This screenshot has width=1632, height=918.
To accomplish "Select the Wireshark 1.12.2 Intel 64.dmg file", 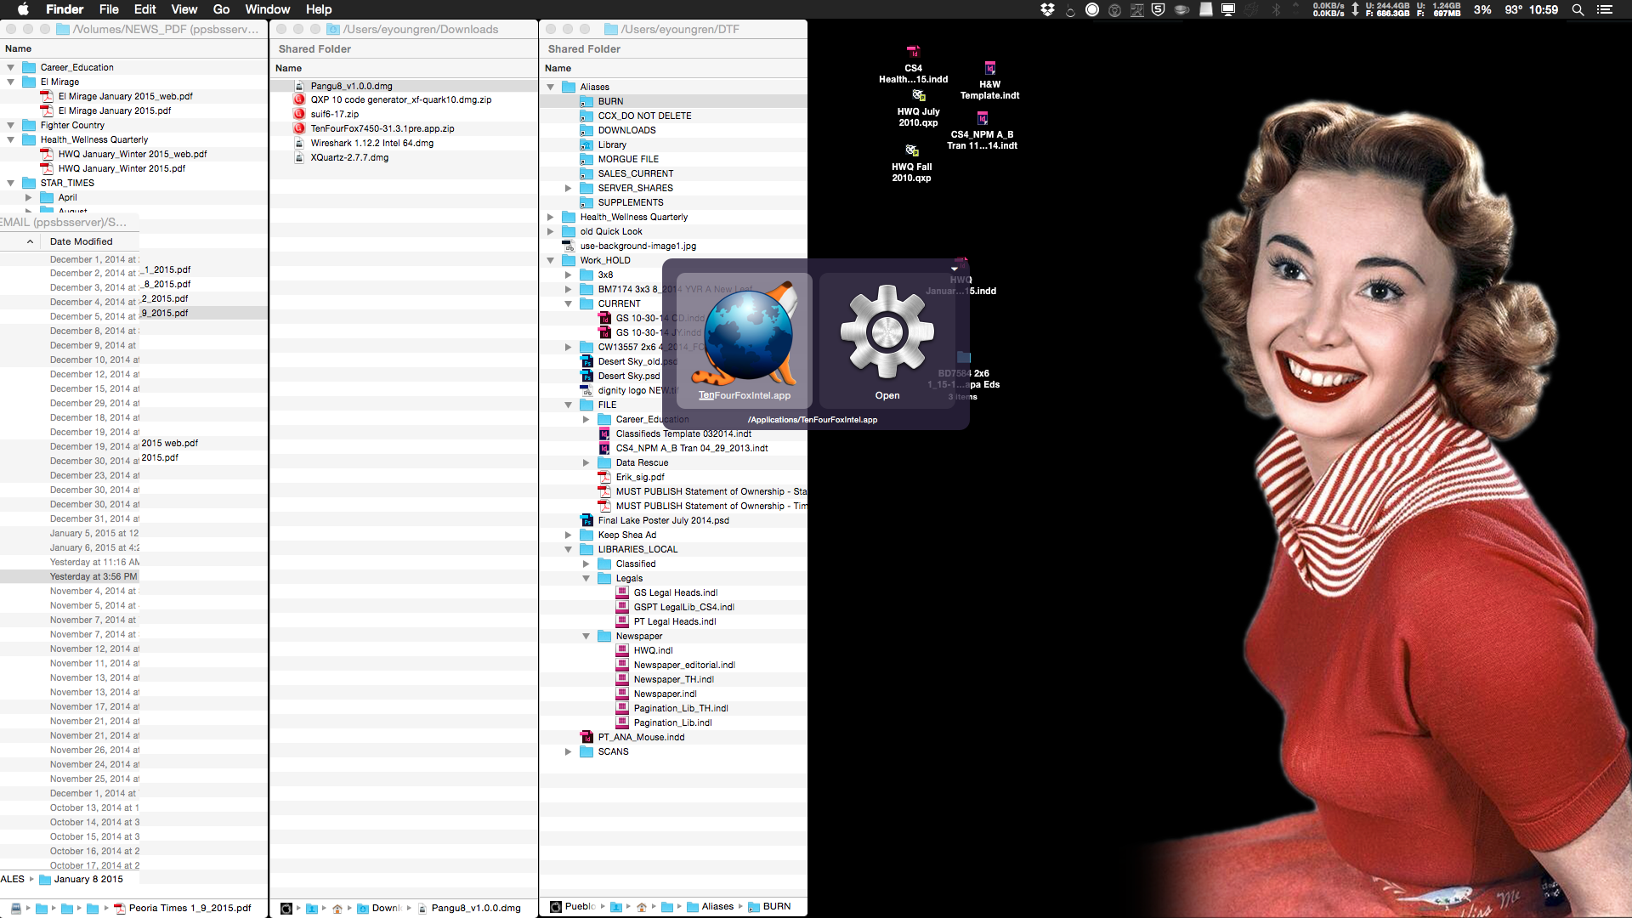I will click(x=371, y=143).
